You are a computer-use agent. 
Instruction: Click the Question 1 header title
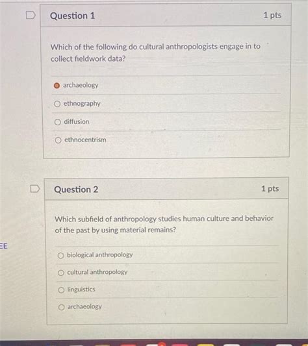[73, 16]
